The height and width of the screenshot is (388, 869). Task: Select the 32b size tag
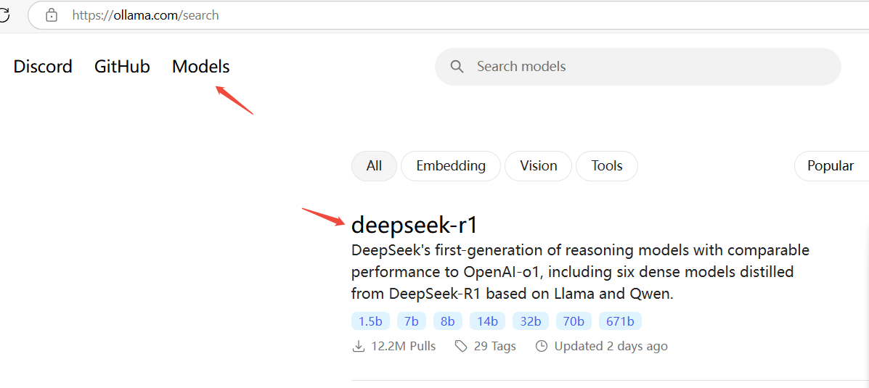click(531, 321)
